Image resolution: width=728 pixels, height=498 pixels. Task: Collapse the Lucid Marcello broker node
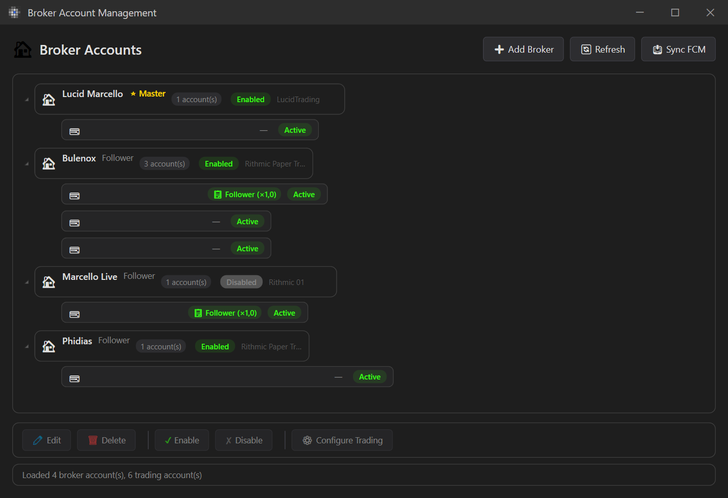(x=27, y=100)
